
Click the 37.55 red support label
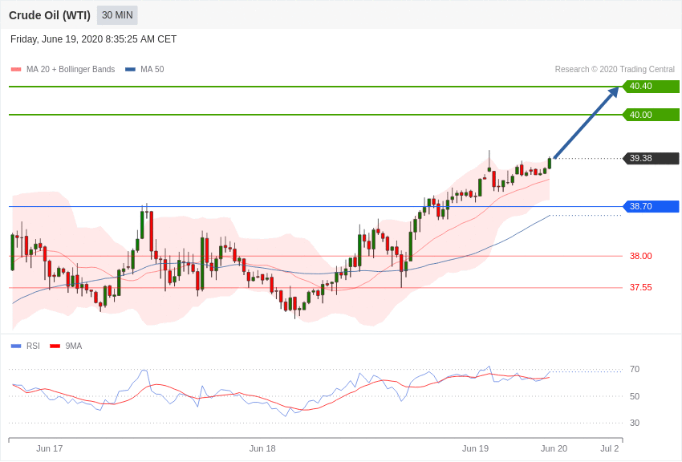pyautogui.click(x=641, y=287)
